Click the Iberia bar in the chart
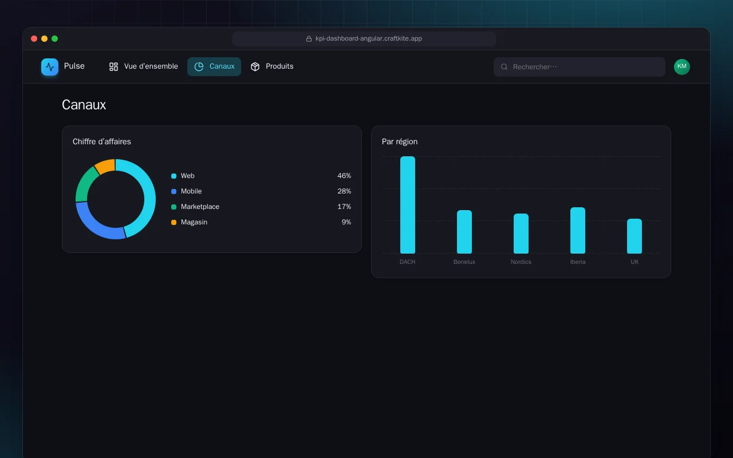This screenshot has width=733, height=458. pyautogui.click(x=578, y=230)
